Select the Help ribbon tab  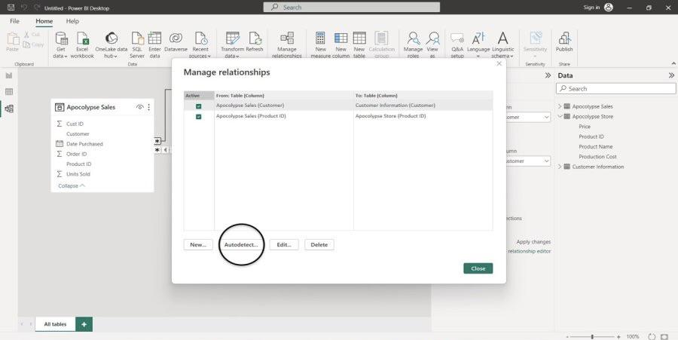coord(72,21)
